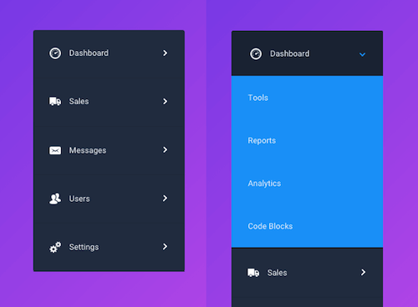Click the Settings gears icon
Screen dimensions: 418x307
[55, 247]
